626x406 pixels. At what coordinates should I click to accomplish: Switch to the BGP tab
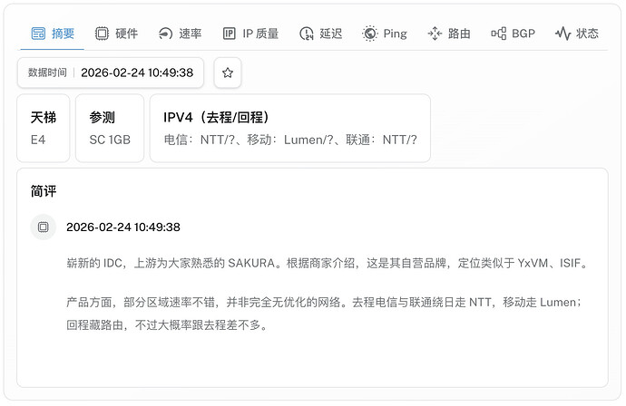click(x=513, y=34)
